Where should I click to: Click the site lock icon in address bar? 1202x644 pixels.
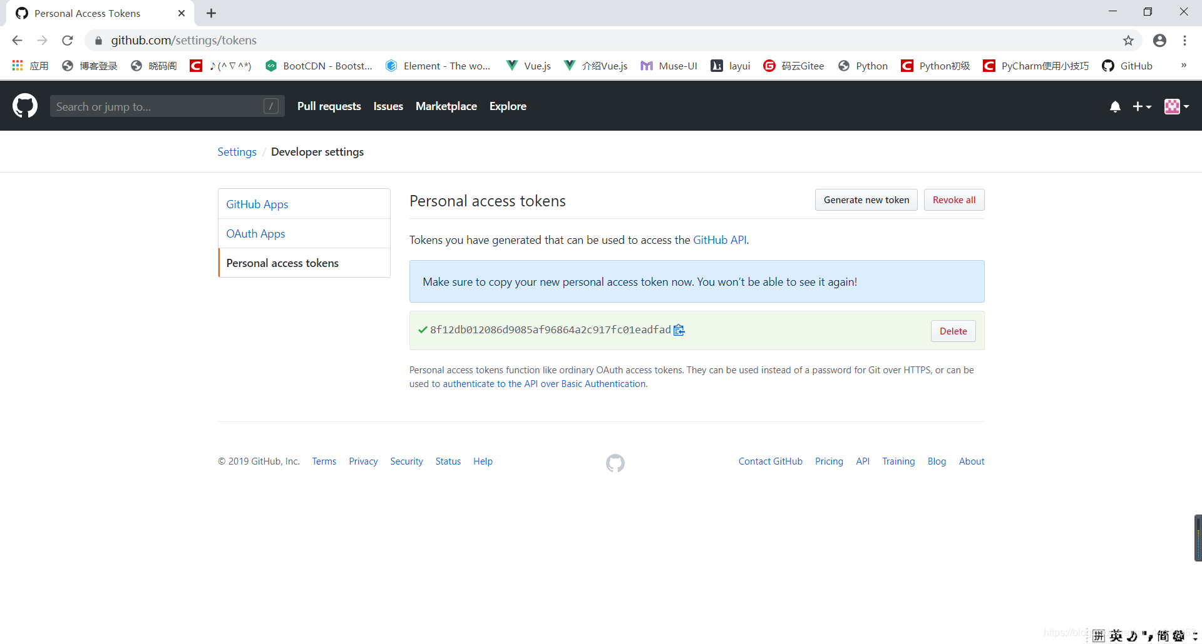tap(98, 41)
